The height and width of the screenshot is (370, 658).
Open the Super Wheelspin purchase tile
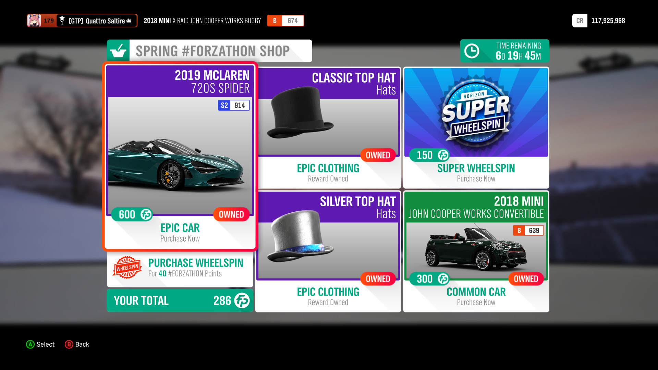point(476,127)
